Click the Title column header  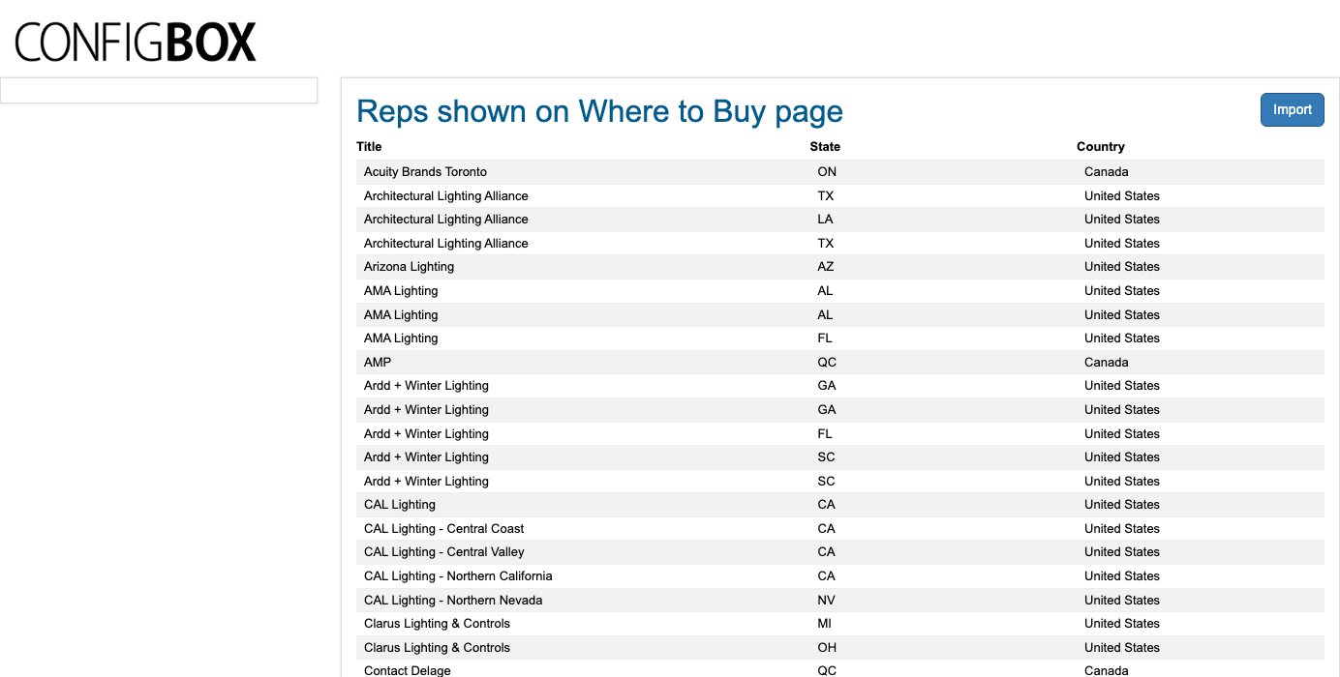pos(369,147)
